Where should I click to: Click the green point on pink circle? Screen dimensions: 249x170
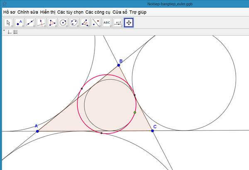click(x=135, y=112)
